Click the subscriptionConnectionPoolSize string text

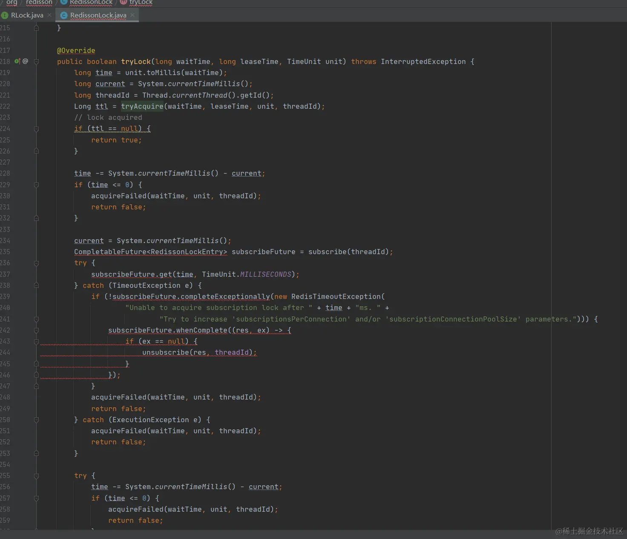pyautogui.click(x=453, y=319)
